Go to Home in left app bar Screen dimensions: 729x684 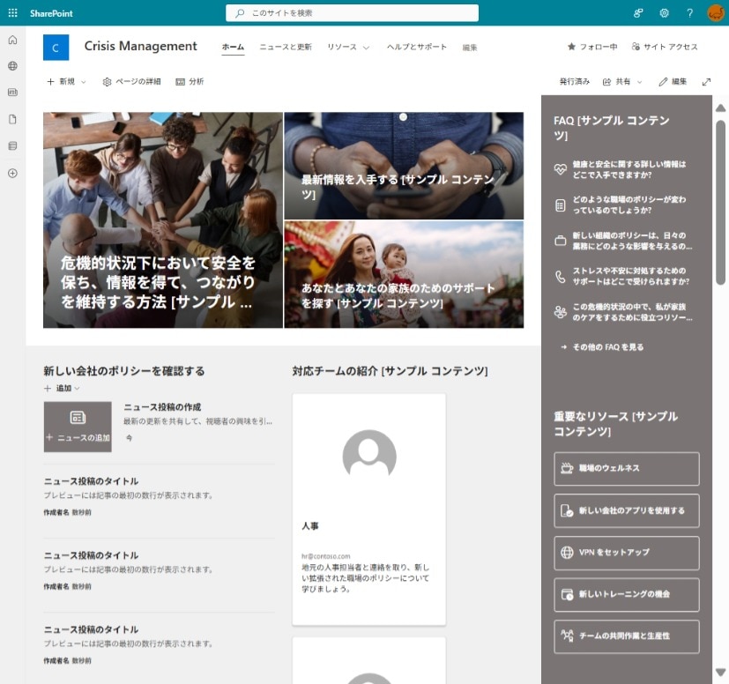coord(12,40)
